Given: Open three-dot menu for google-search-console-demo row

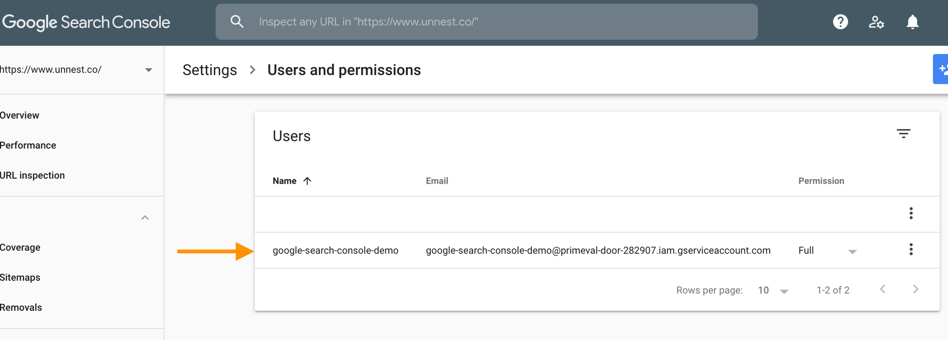Looking at the screenshot, I should pyautogui.click(x=911, y=249).
